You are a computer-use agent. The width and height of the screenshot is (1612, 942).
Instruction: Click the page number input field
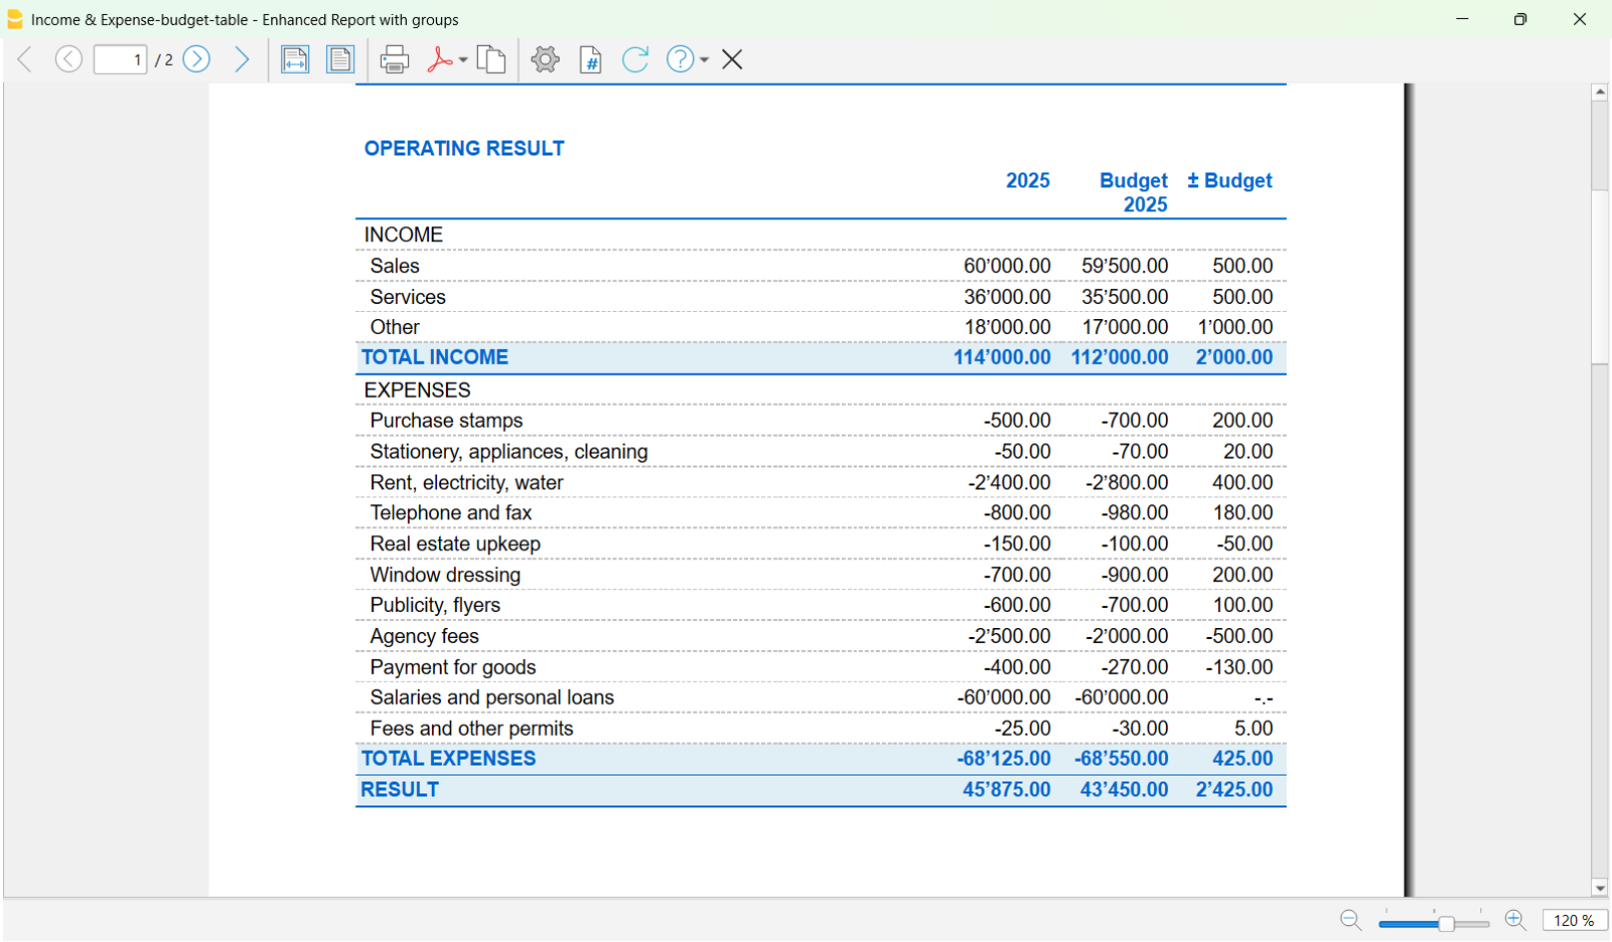pos(121,60)
